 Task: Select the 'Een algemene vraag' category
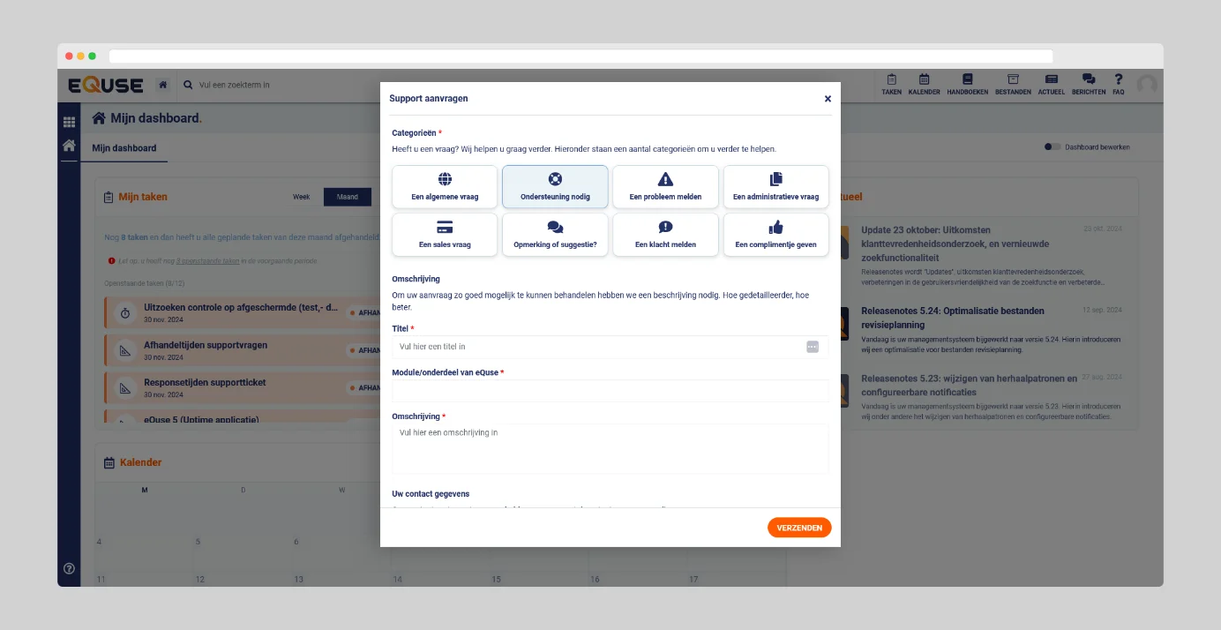pyautogui.click(x=445, y=187)
